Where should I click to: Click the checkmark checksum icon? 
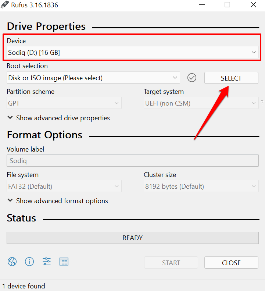point(192,78)
